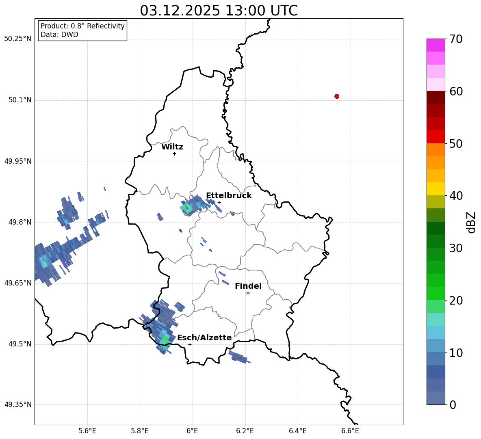Click the Data: DWD text
The height and width of the screenshot is (439, 481).
59,35
